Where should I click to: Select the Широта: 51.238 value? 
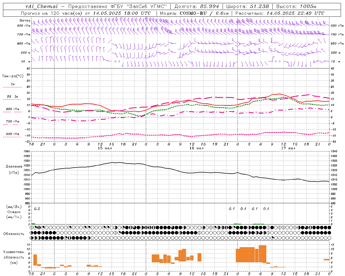pyautogui.click(x=247, y=6)
